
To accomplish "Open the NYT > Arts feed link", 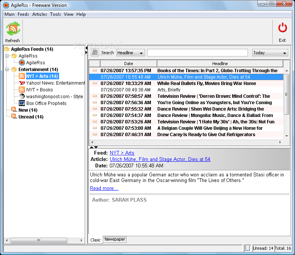I will 122,153.
